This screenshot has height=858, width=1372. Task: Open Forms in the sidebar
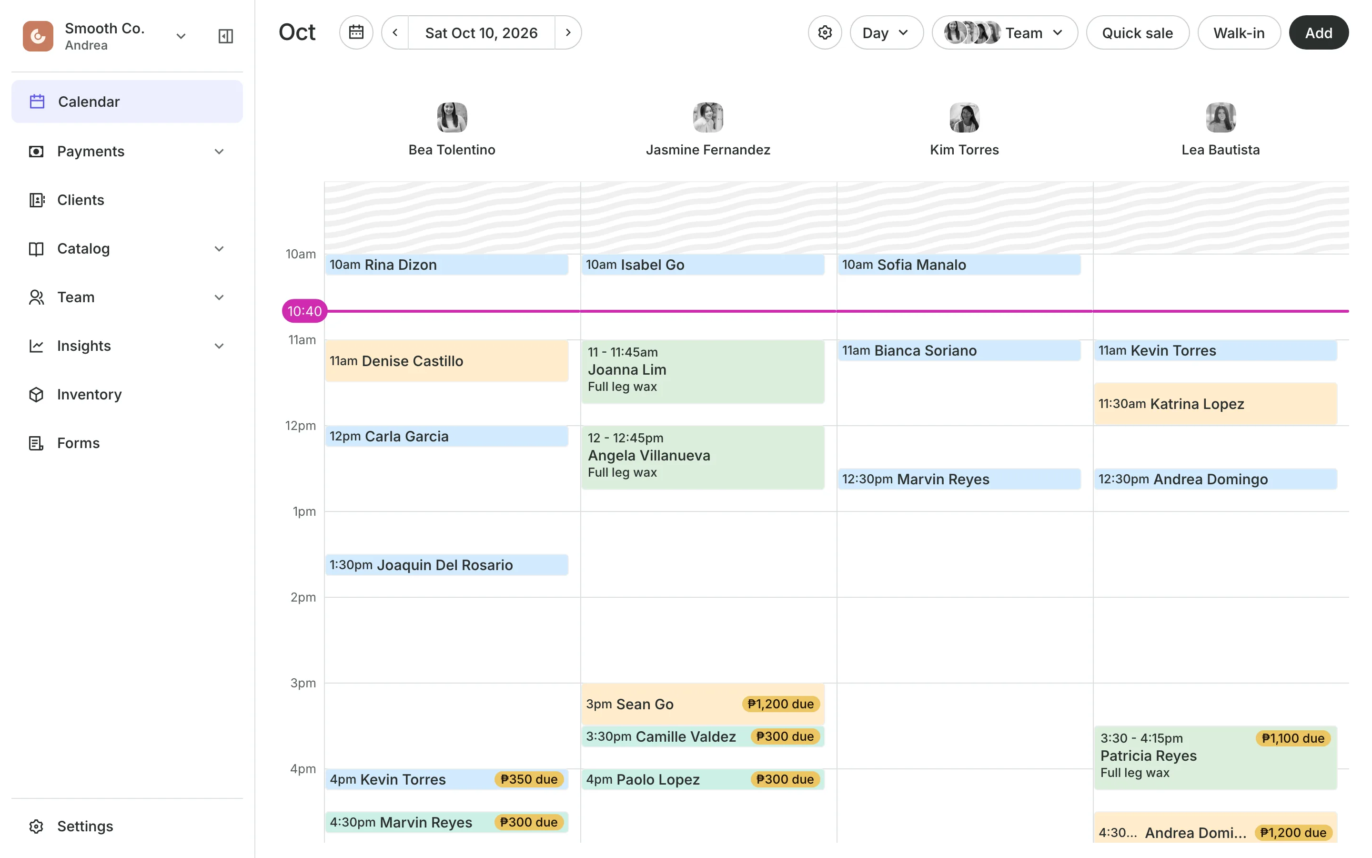(x=127, y=443)
